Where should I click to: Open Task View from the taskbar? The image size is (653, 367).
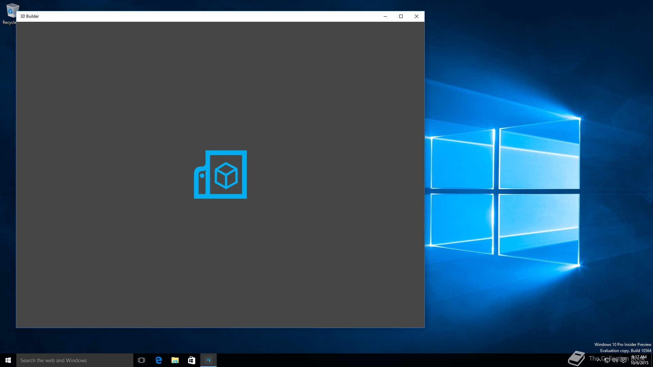tap(141, 360)
